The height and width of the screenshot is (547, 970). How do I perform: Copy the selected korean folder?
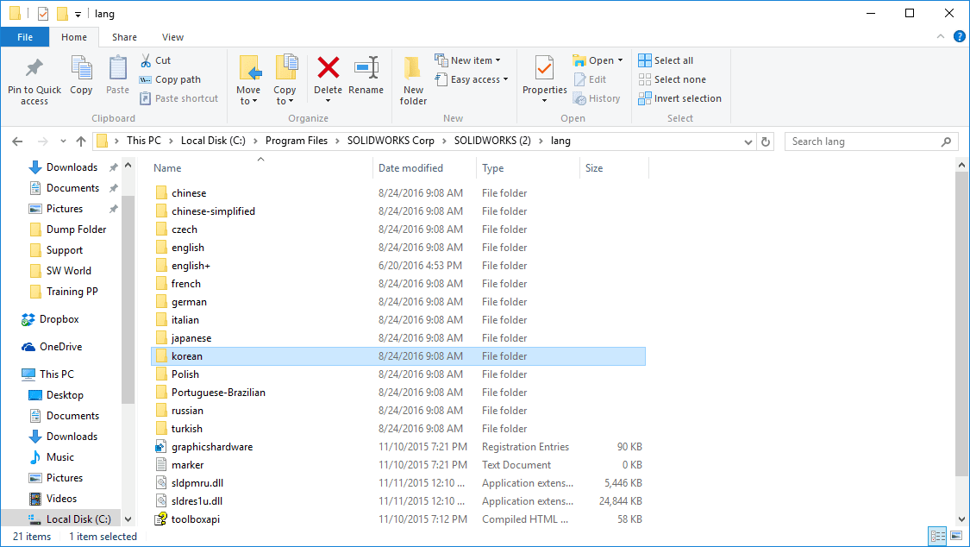pos(81,76)
